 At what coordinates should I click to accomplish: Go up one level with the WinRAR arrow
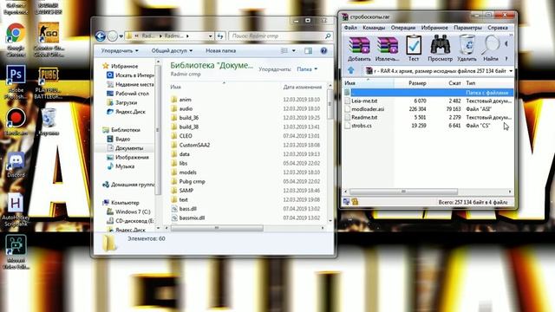click(350, 70)
